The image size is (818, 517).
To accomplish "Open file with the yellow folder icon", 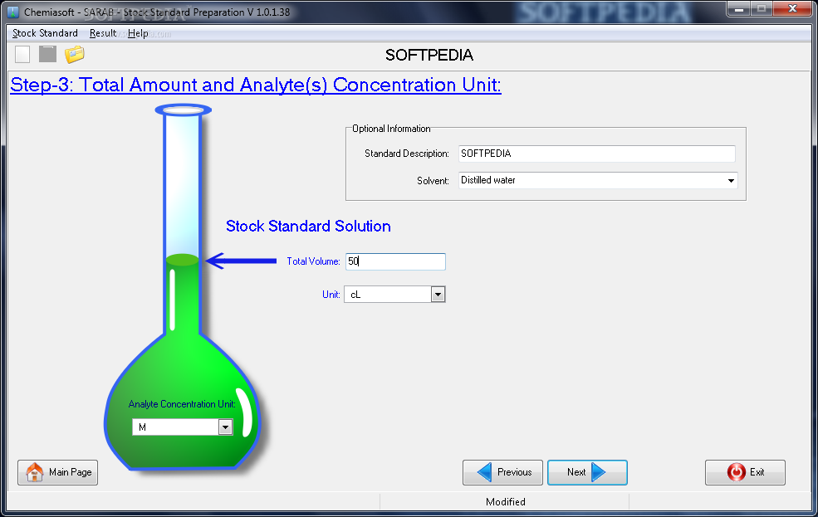I will pyautogui.click(x=75, y=54).
